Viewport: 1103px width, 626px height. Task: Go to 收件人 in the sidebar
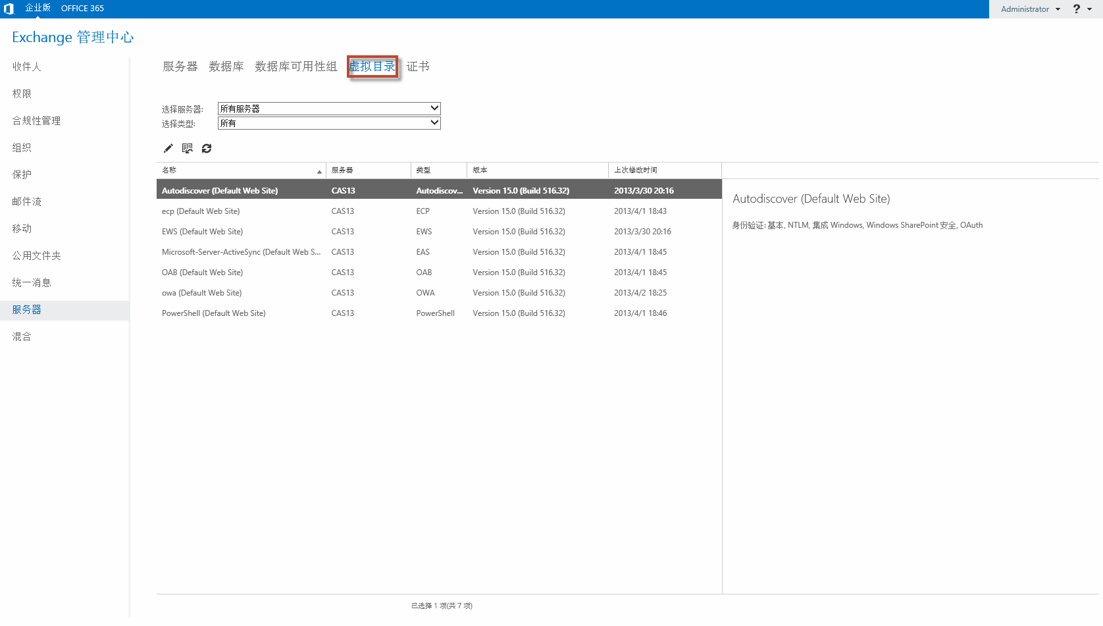[x=26, y=67]
